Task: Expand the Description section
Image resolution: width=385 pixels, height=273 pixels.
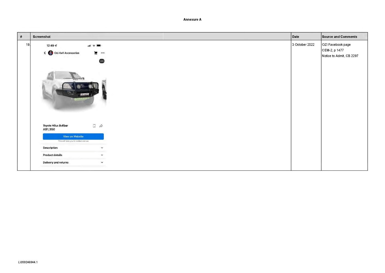Action: tap(73, 148)
